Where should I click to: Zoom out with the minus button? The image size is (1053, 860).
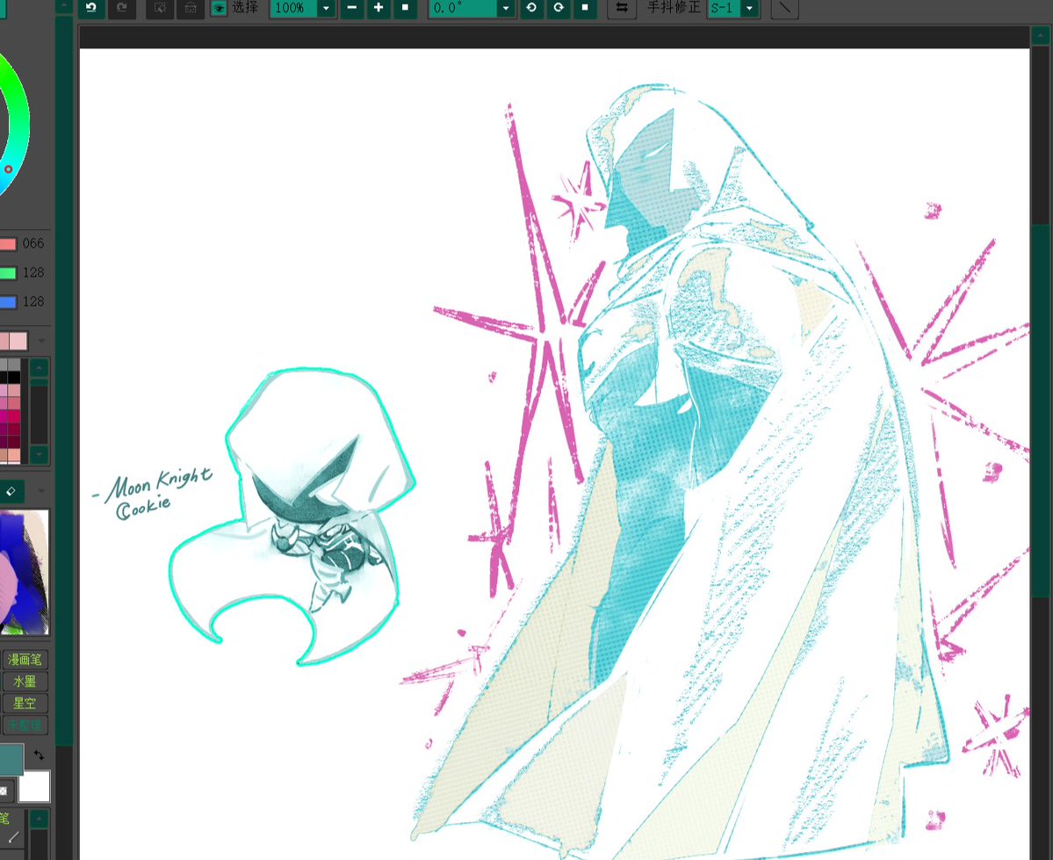pos(351,7)
